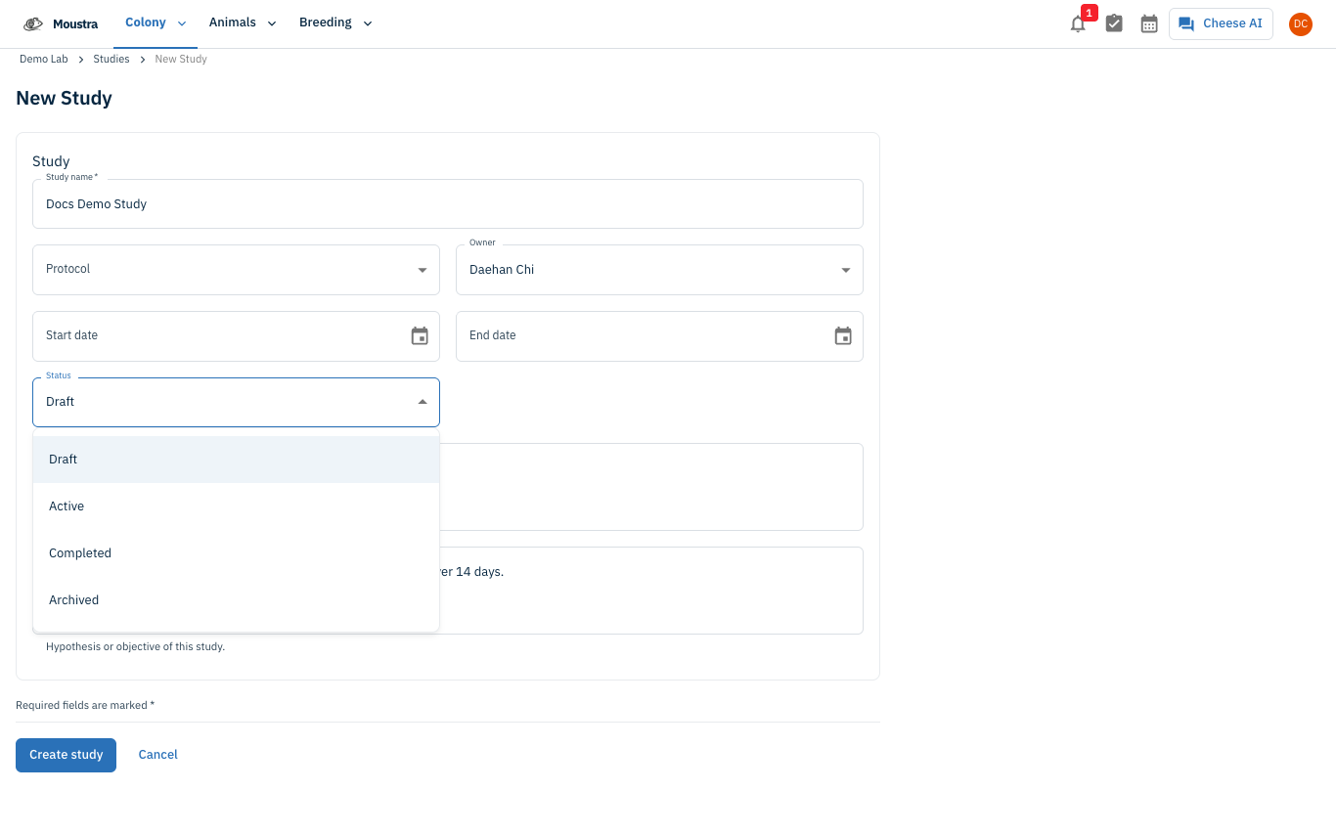The image size is (1336, 835).
Task: Click Create study button
Action: pos(66,755)
